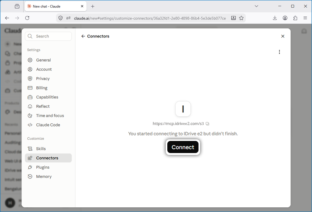Go back to Connectors list arrow

click(83, 36)
